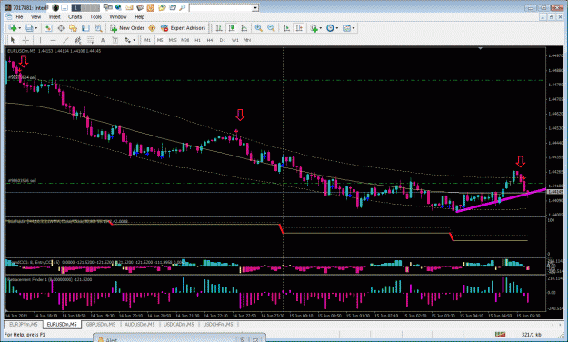568x342 pixels.
Task: Expand the Arrows tool dropdown
Action: [134, 40]
